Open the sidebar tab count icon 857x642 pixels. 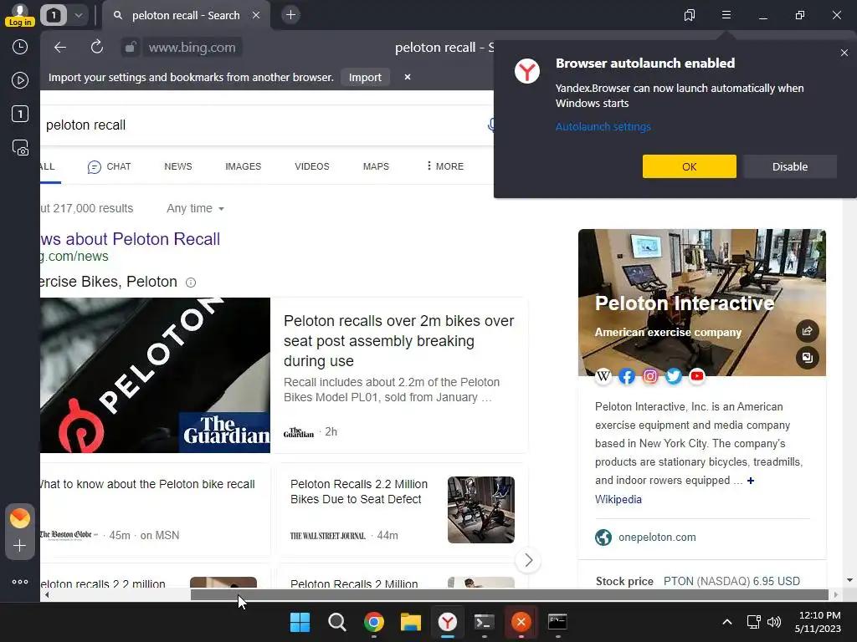20,114
